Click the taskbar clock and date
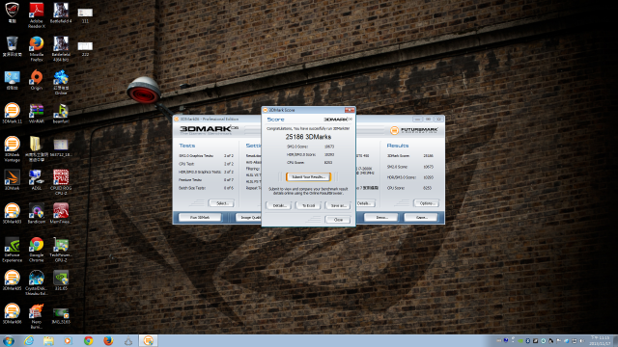The height and width of the screenshot is (347, 618). coord(599,340)
